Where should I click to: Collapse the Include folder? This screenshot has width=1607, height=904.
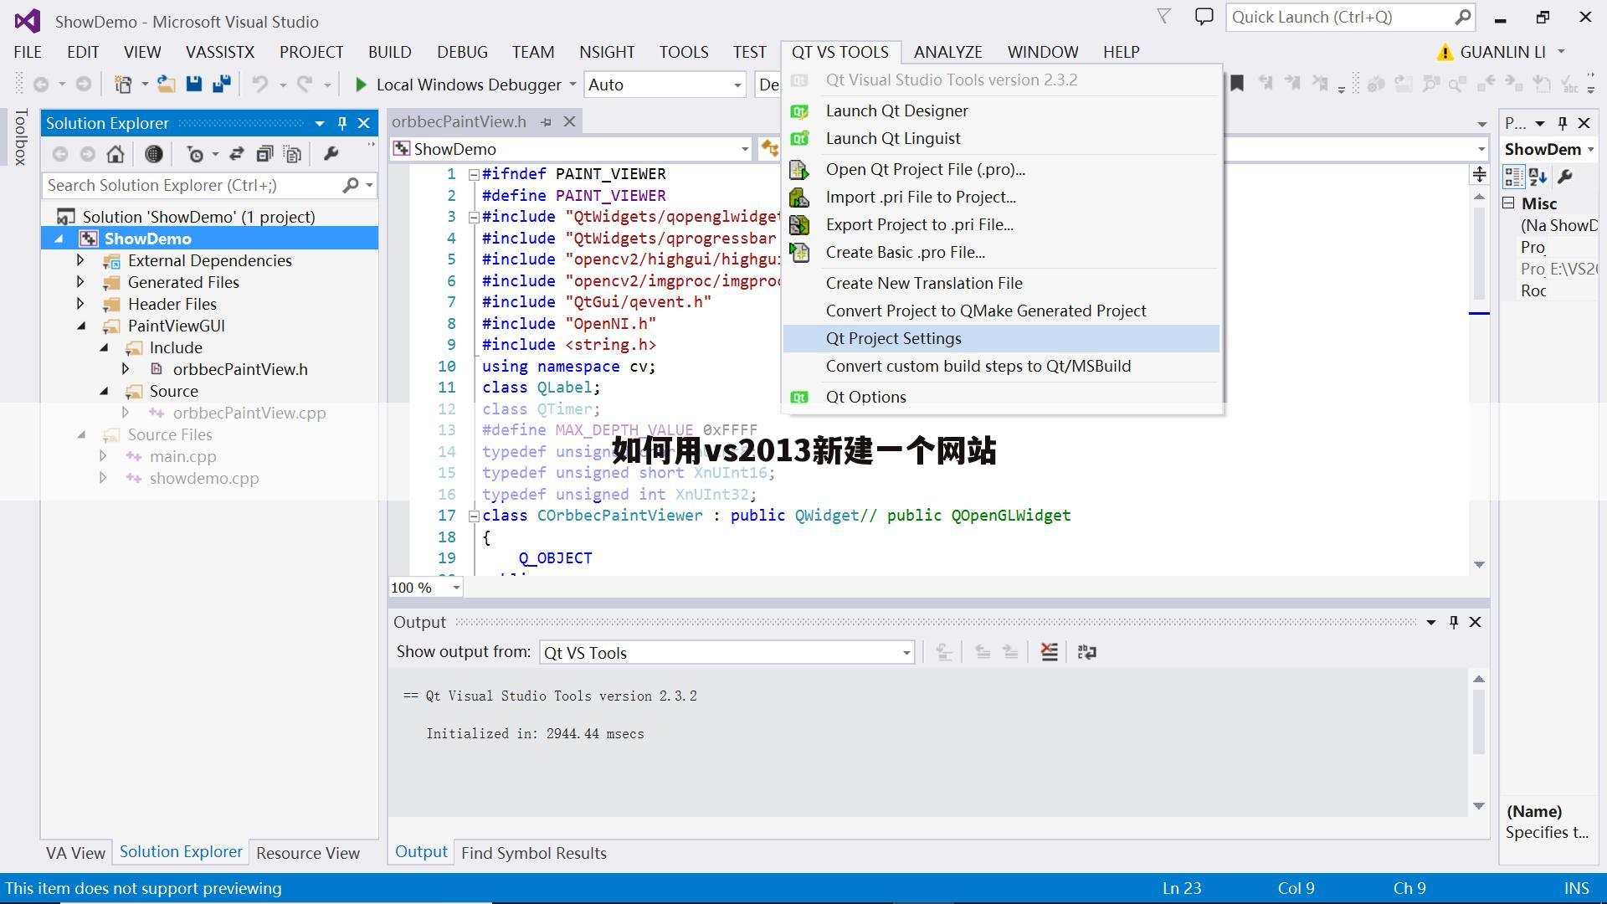click(x=104, y=348)
